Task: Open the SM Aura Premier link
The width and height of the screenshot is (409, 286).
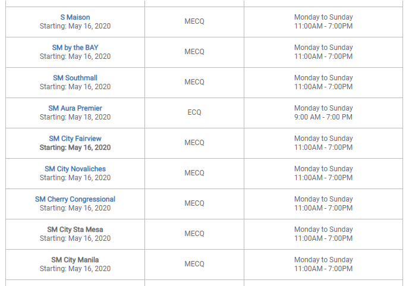Action: (x=75, y=108)
